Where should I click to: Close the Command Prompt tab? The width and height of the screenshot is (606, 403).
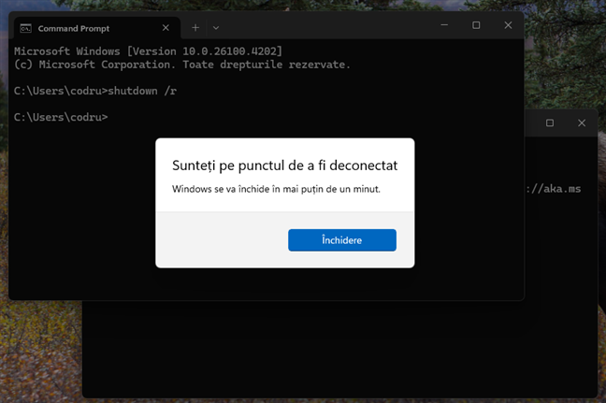tap(166, 28)
